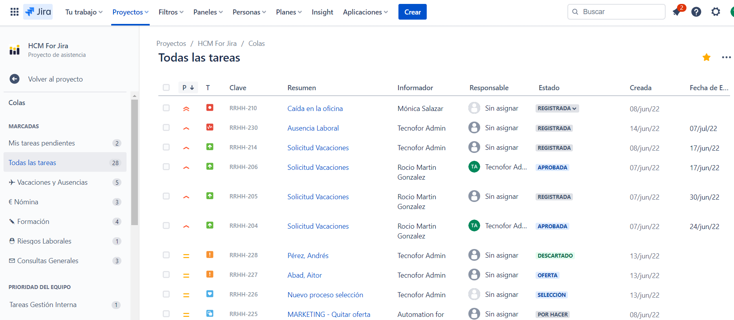Check the box for RRHH-205
Screen dimensions: 734x320
(x=166, y=196)
